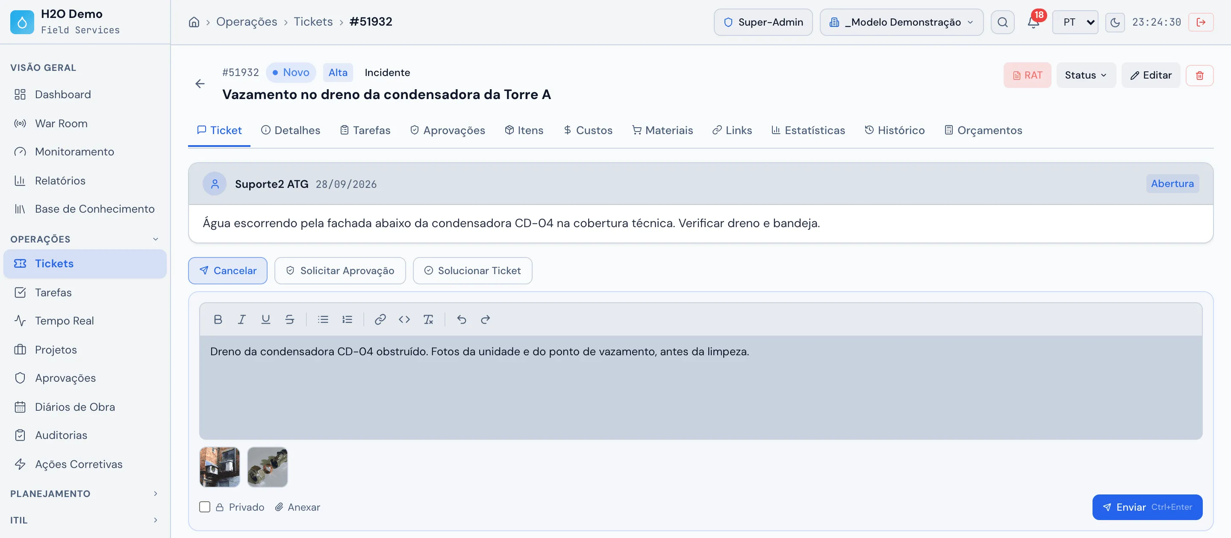Open the search magnifier in the header
The image size is (1231, 538).
tap(1003, 22)
